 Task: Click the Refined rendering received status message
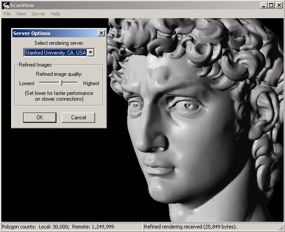pos(190,227)
